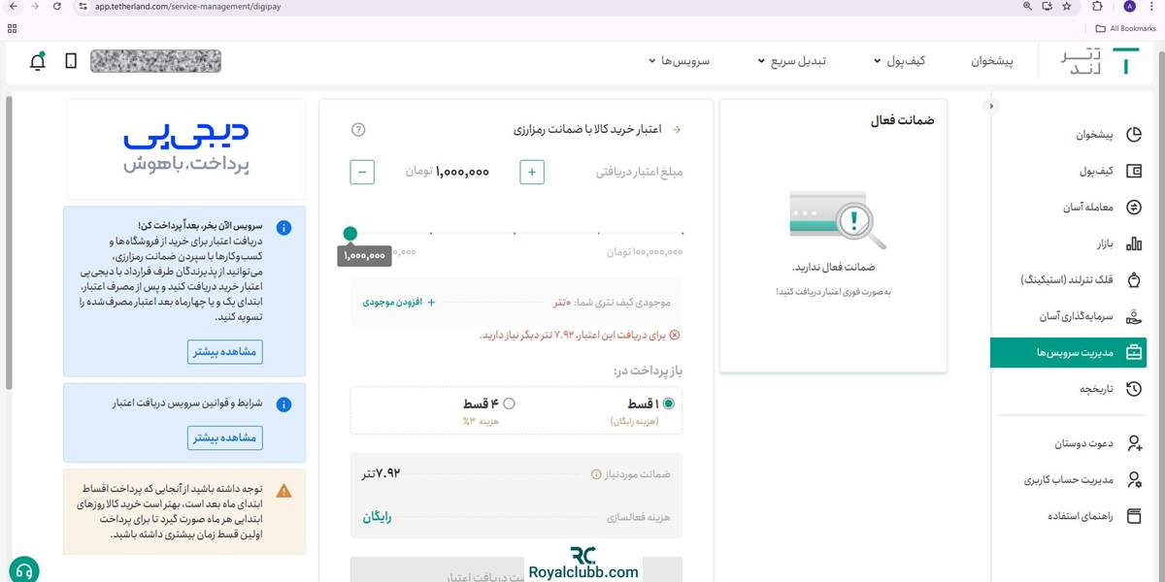Click info icon of سرویس الآن بخر
This screenshot has height=582, width=1165.
(283, 227)
